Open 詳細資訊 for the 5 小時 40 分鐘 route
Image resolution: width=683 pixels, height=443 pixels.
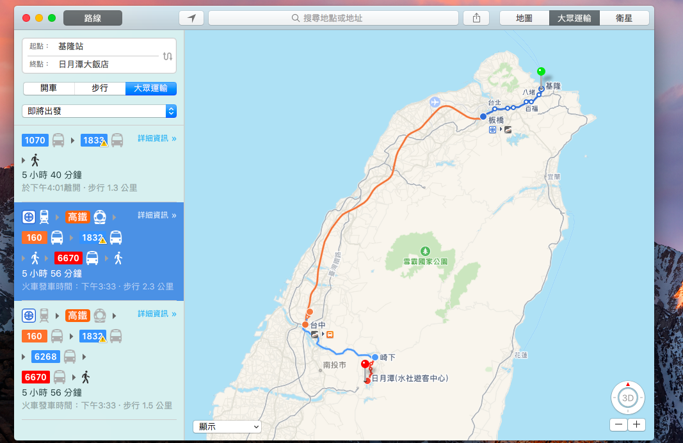click(157, 138)
